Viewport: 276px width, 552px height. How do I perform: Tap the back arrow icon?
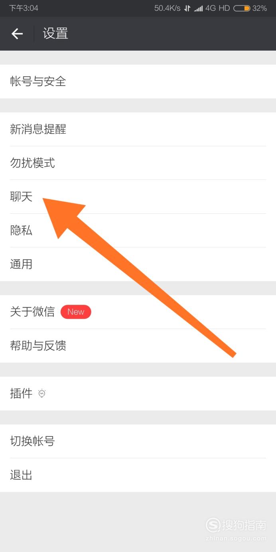(x=17, y=34)
